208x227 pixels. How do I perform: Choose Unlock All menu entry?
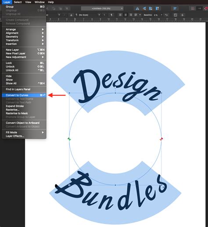tap(24, 70)
